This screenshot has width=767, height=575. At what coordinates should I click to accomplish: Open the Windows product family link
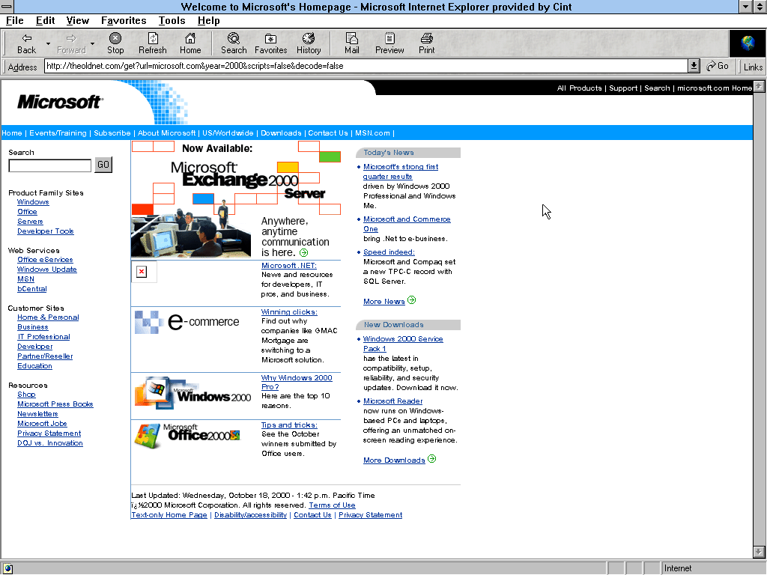[x=33, y=202]
